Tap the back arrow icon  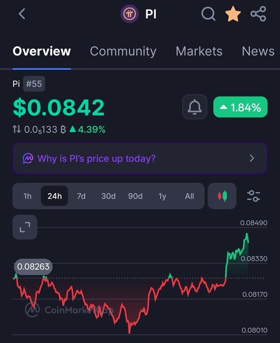tap(22, 14)
